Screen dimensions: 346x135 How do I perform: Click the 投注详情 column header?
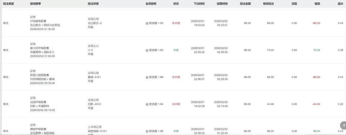(93, 4)
